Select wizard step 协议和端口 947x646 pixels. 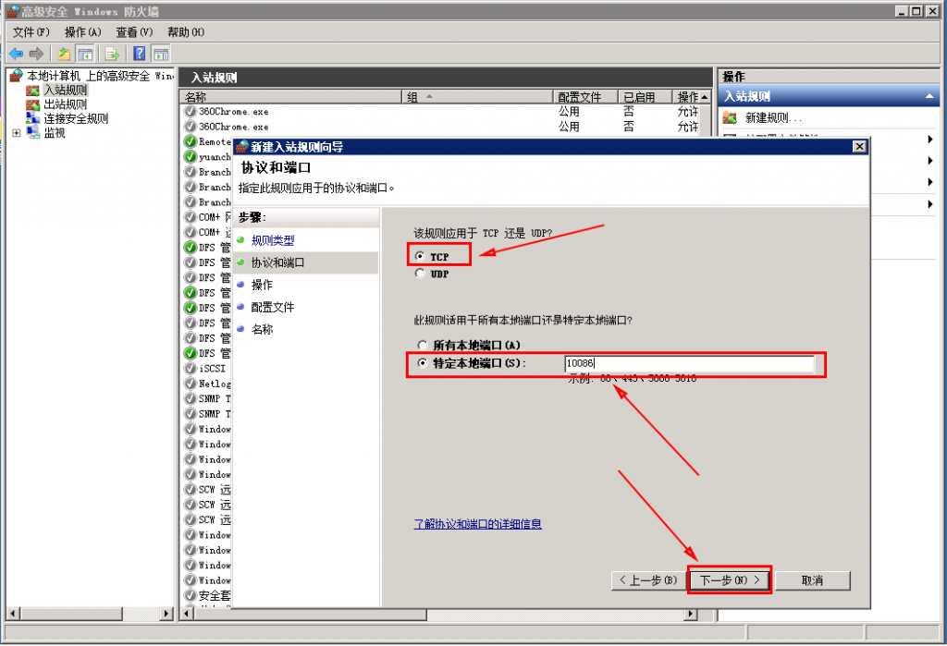click(x=277, y=262)
